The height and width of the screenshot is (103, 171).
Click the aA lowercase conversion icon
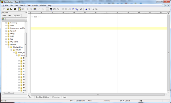[73, 9]
